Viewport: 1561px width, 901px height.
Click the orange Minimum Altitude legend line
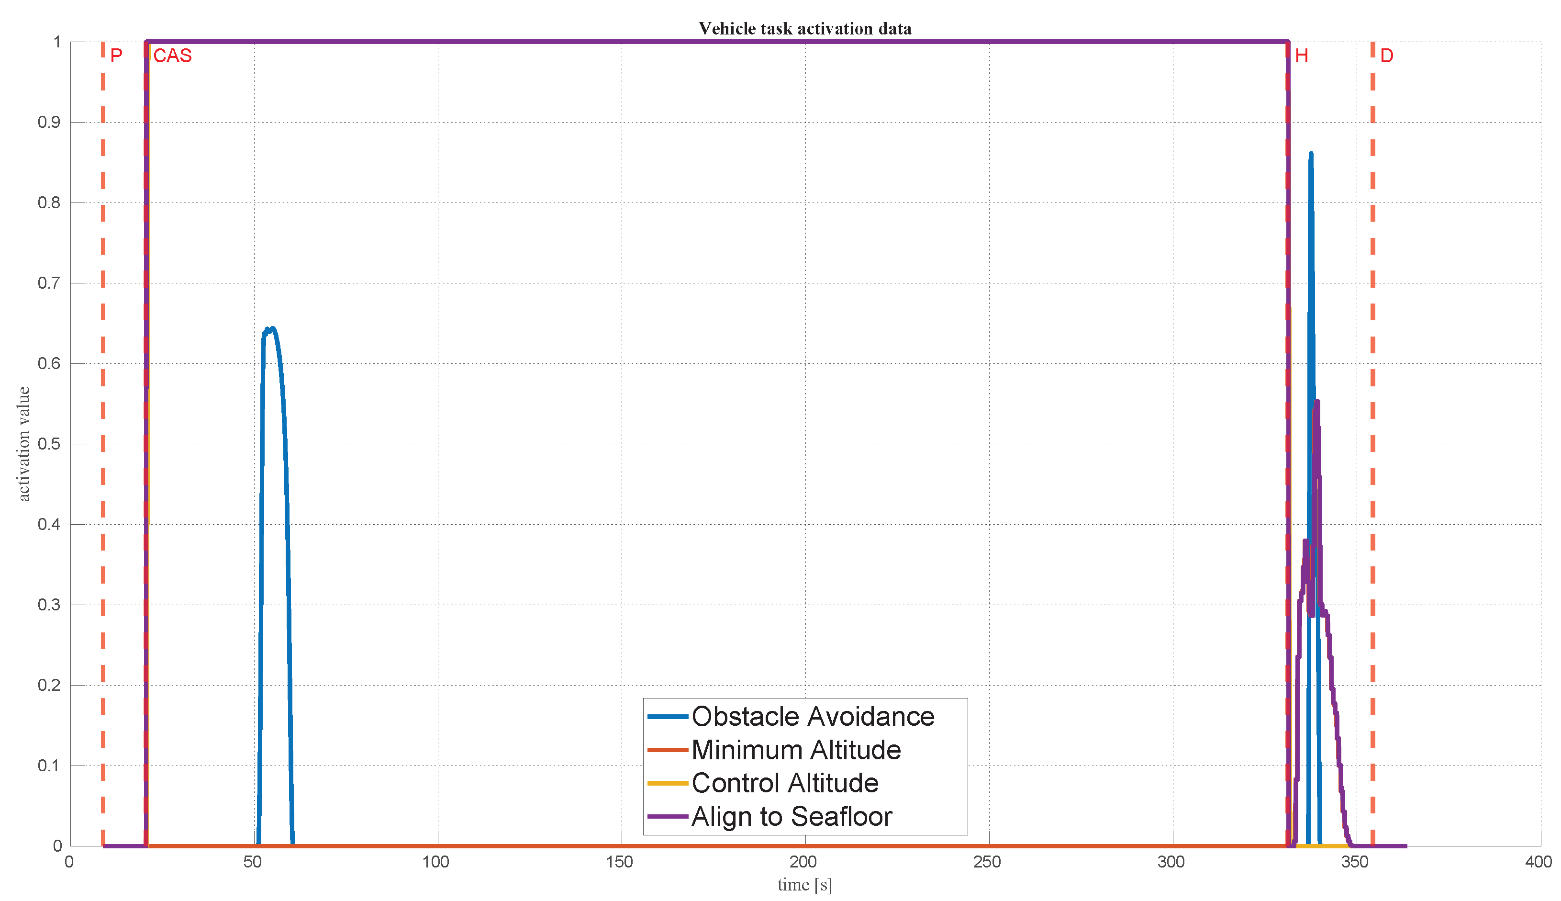click(667, 750)
